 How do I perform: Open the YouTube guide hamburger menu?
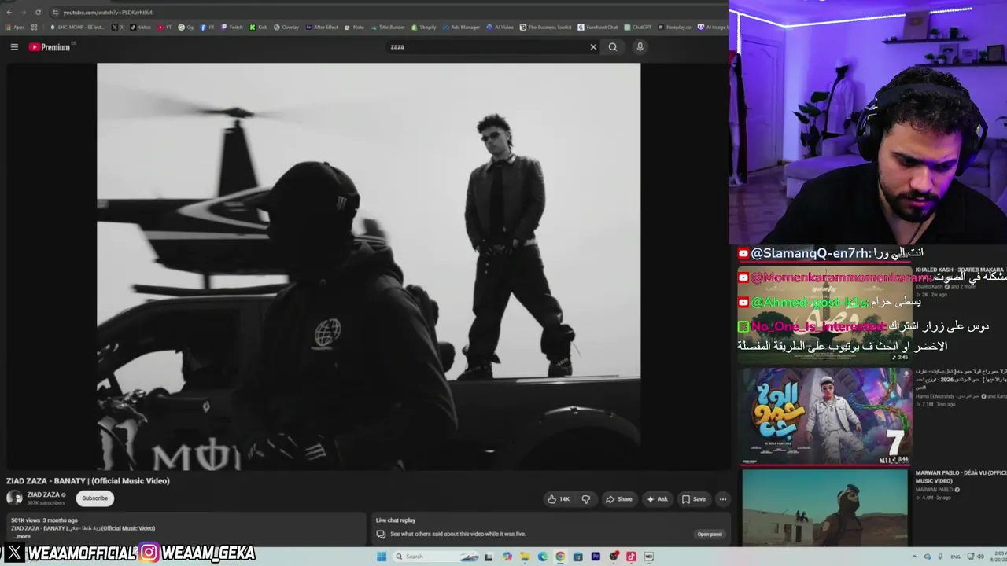point(14,47)
